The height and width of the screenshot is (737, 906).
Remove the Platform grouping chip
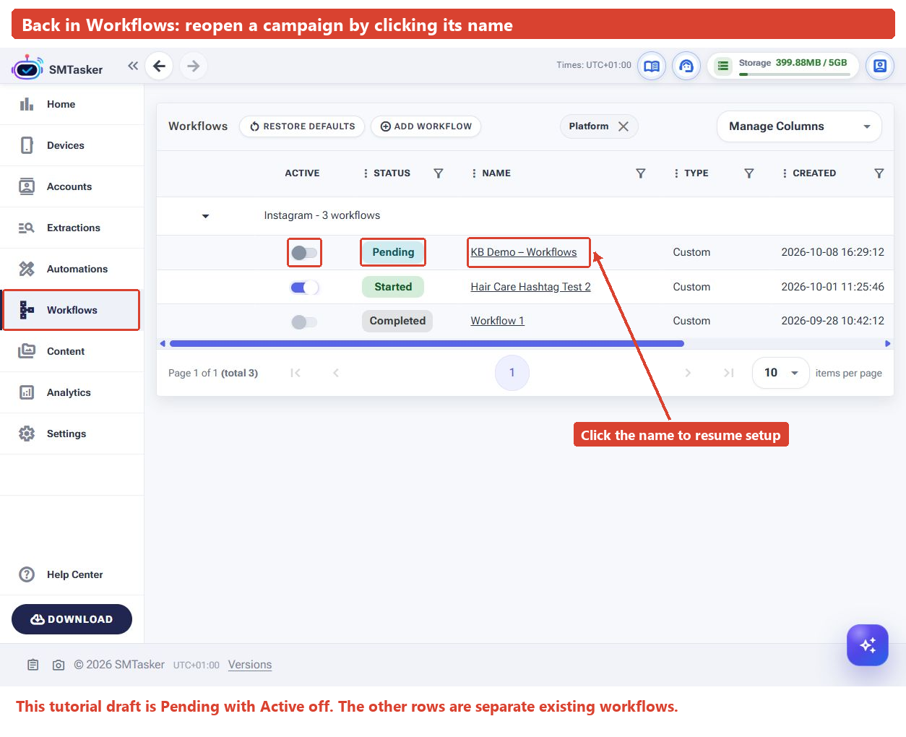(624, 126)
